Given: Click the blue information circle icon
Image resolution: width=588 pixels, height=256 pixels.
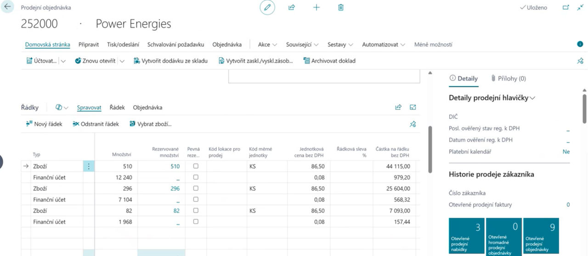Looking at the screenshot, I should click(580, 45).
